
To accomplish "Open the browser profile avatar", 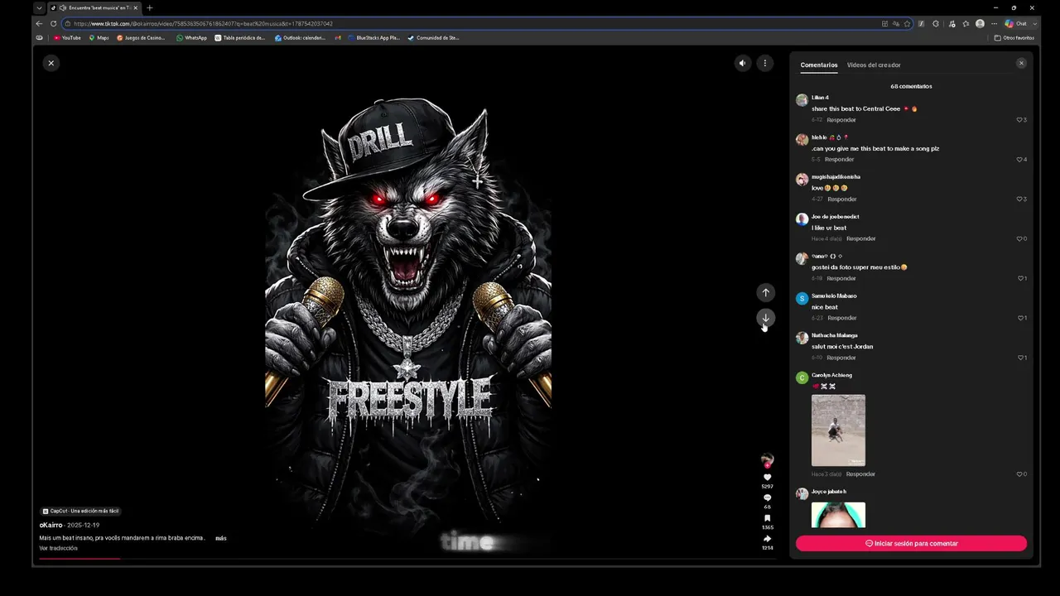I will pyautogui.click(x=980, y=24).
